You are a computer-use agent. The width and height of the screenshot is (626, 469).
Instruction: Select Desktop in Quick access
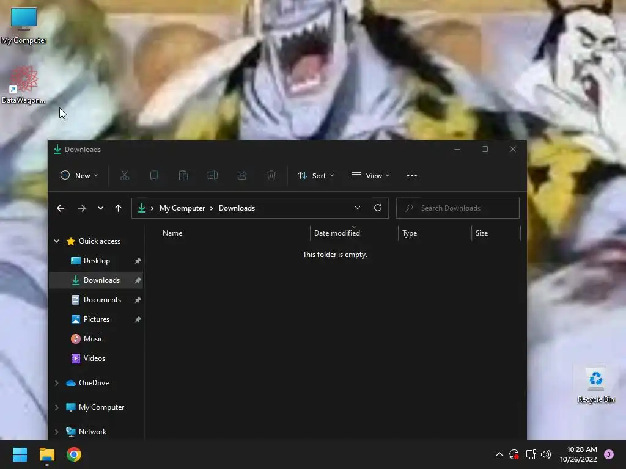pos(96,261)
